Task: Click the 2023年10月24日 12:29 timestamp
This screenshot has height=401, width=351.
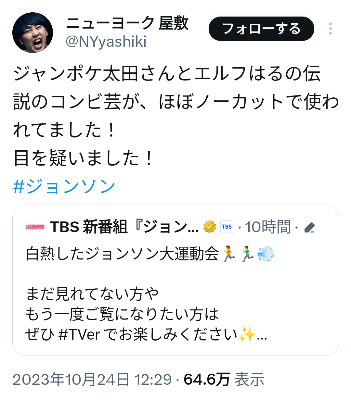Action: coord(92,379)
